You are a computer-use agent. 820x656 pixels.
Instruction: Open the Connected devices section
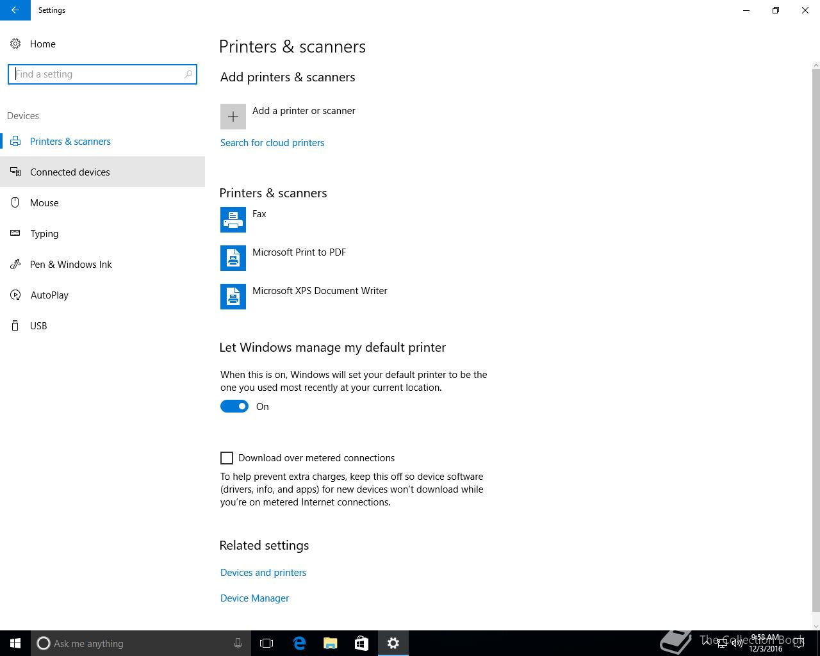[102, 172]
